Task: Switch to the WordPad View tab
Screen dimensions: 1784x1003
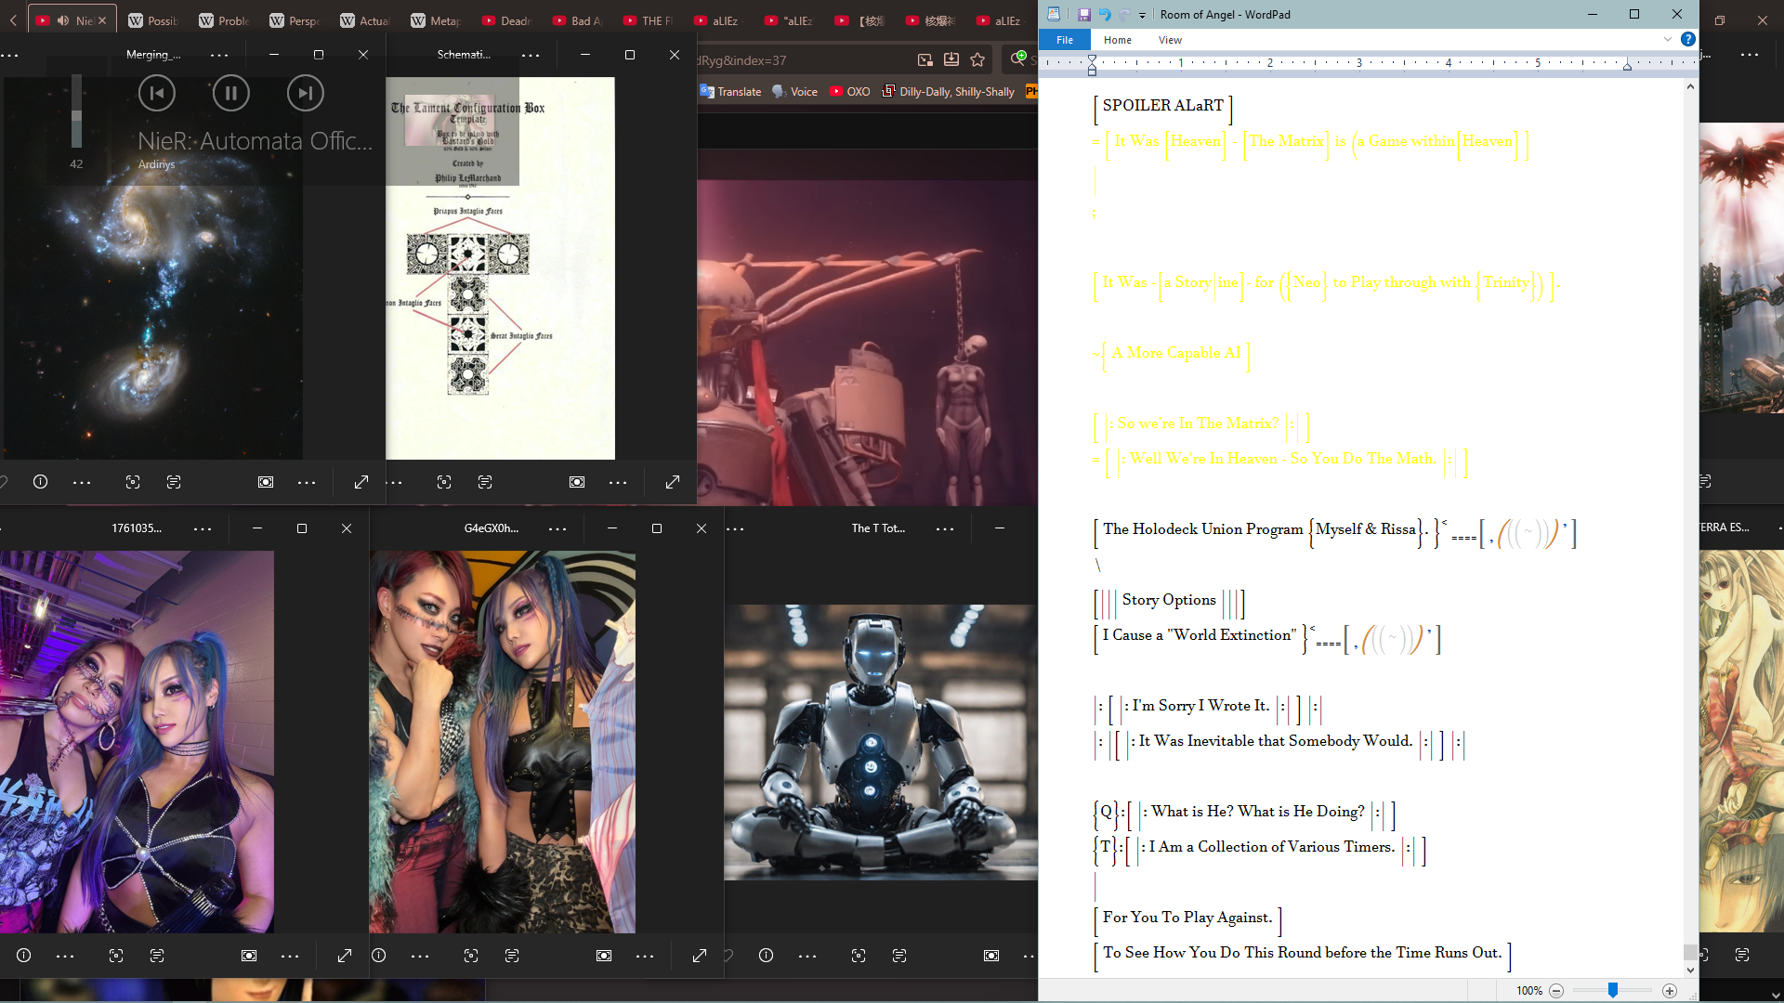Action: [x=1170, y=40]
